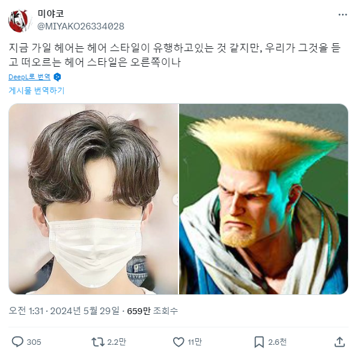Viewport: 357px width, 355px height.
Task: Click the reply speech bubble icon
Action: [x=17, y=342]
